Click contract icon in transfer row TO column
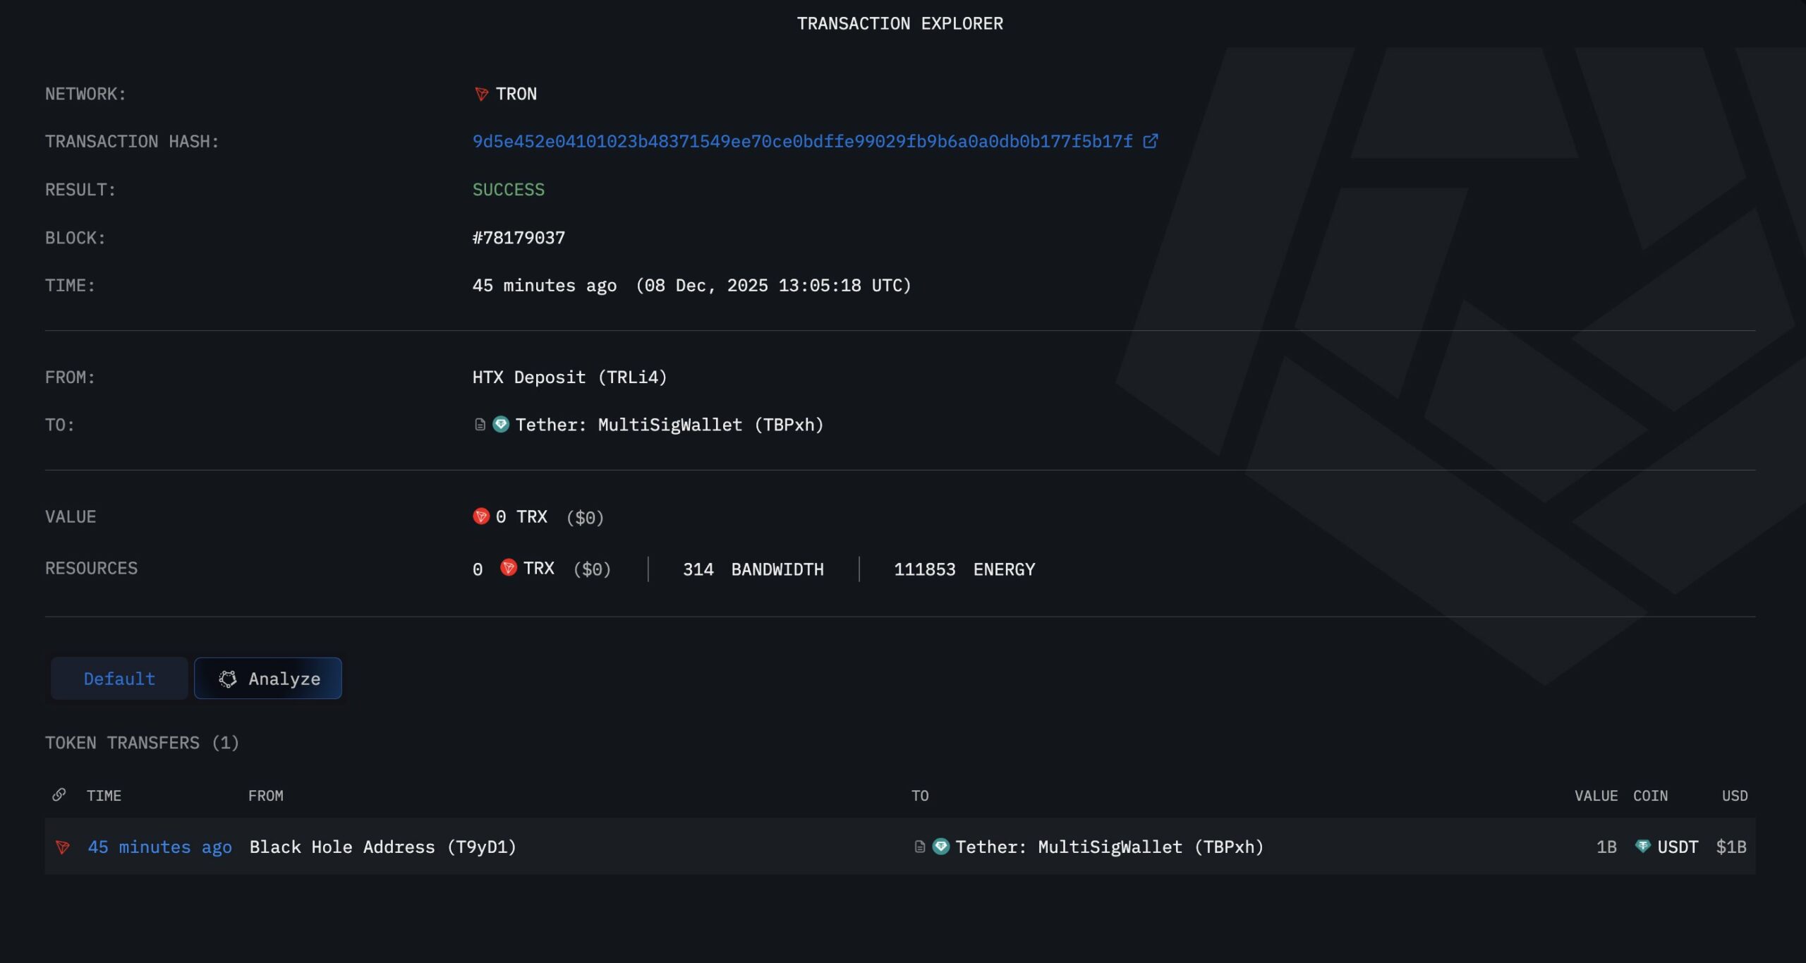 pyautogui.click(x=919, y=847)
